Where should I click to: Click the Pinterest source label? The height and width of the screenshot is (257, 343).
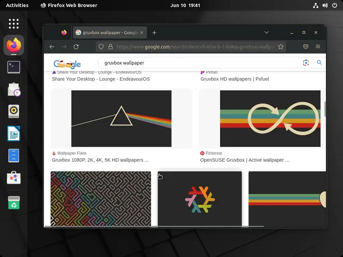(214, 153)
